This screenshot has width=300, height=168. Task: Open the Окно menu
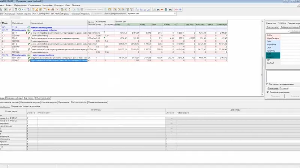click(68, 5)
